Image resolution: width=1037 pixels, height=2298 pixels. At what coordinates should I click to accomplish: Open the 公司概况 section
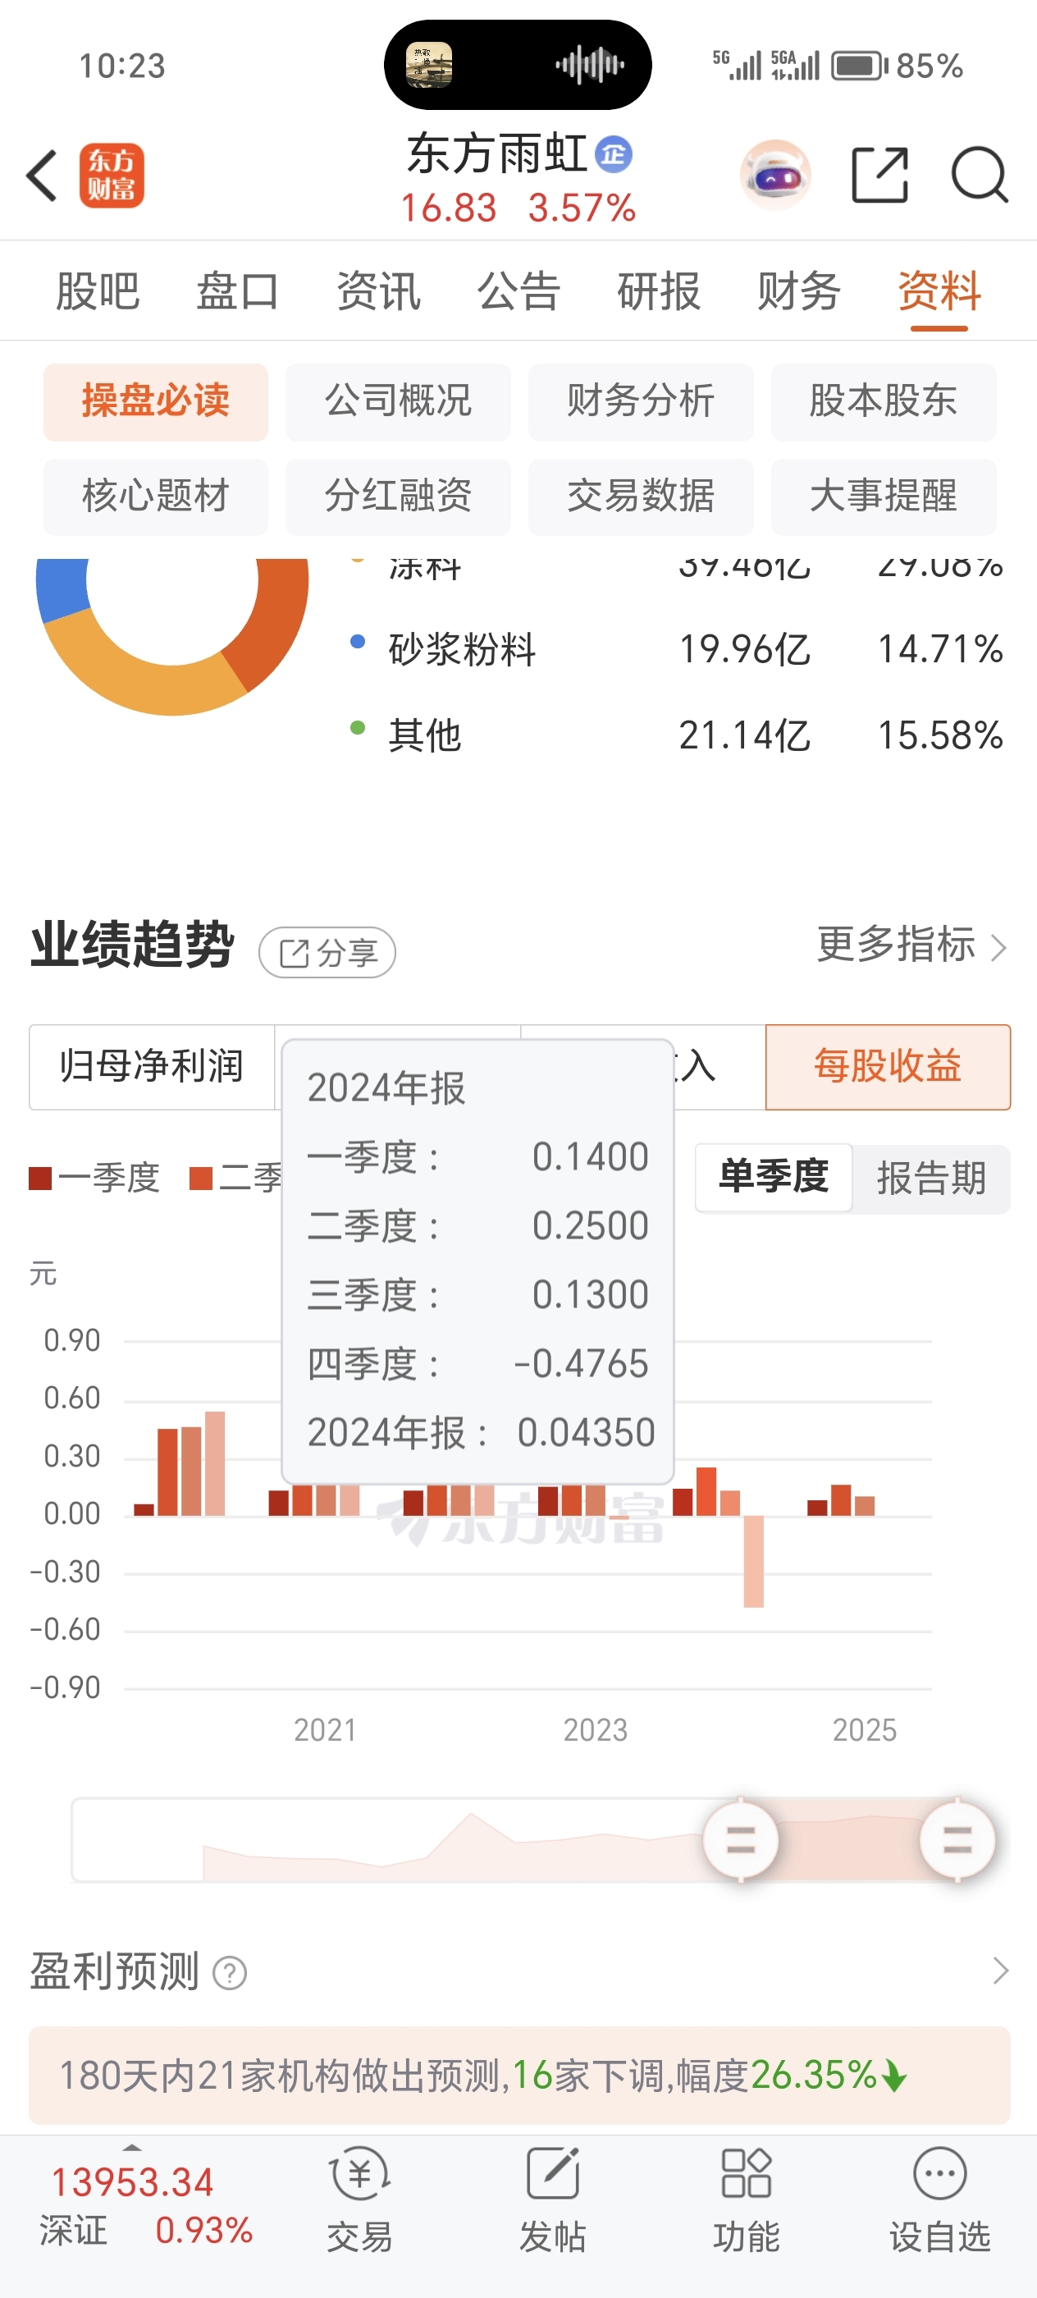pyautogui.click(x=399, y=401)
